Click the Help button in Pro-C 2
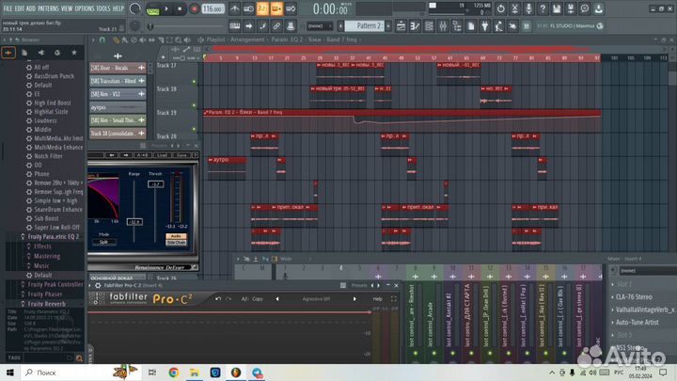This screenshot has height=381, width=677. (377, 298)
